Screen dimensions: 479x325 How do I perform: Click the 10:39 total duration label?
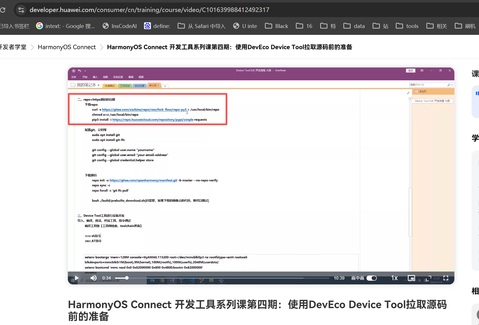click(339, 278)
